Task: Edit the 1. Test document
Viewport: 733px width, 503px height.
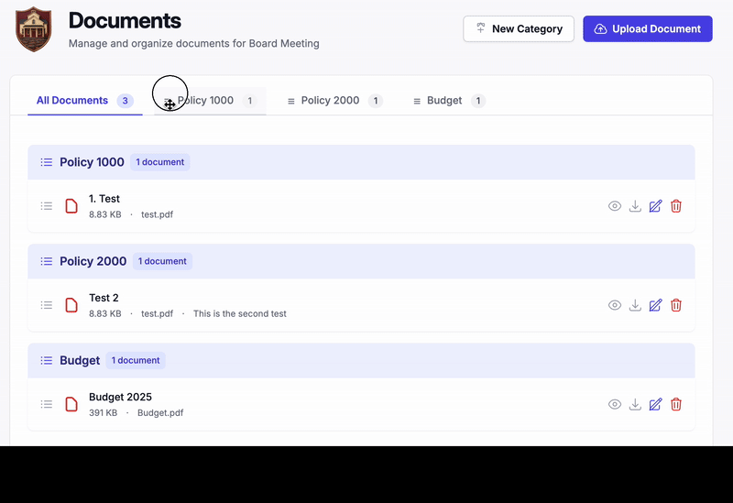Action: 655,206
